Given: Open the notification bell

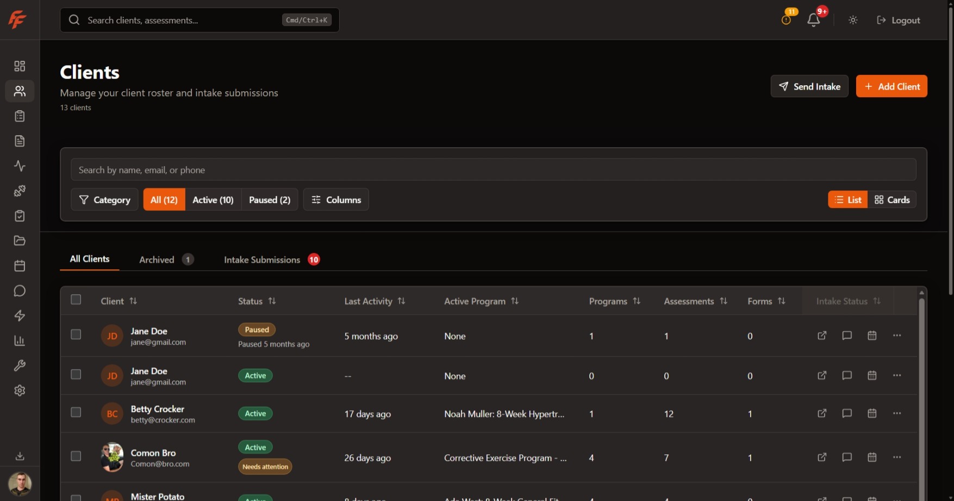Looking at the screenshot, I should 814,20.
